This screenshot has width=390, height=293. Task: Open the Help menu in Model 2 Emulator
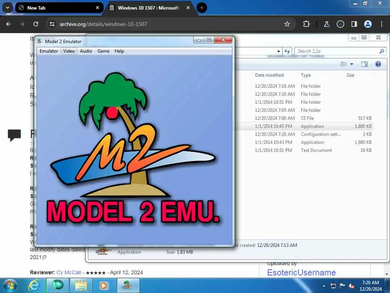(119, 51)
